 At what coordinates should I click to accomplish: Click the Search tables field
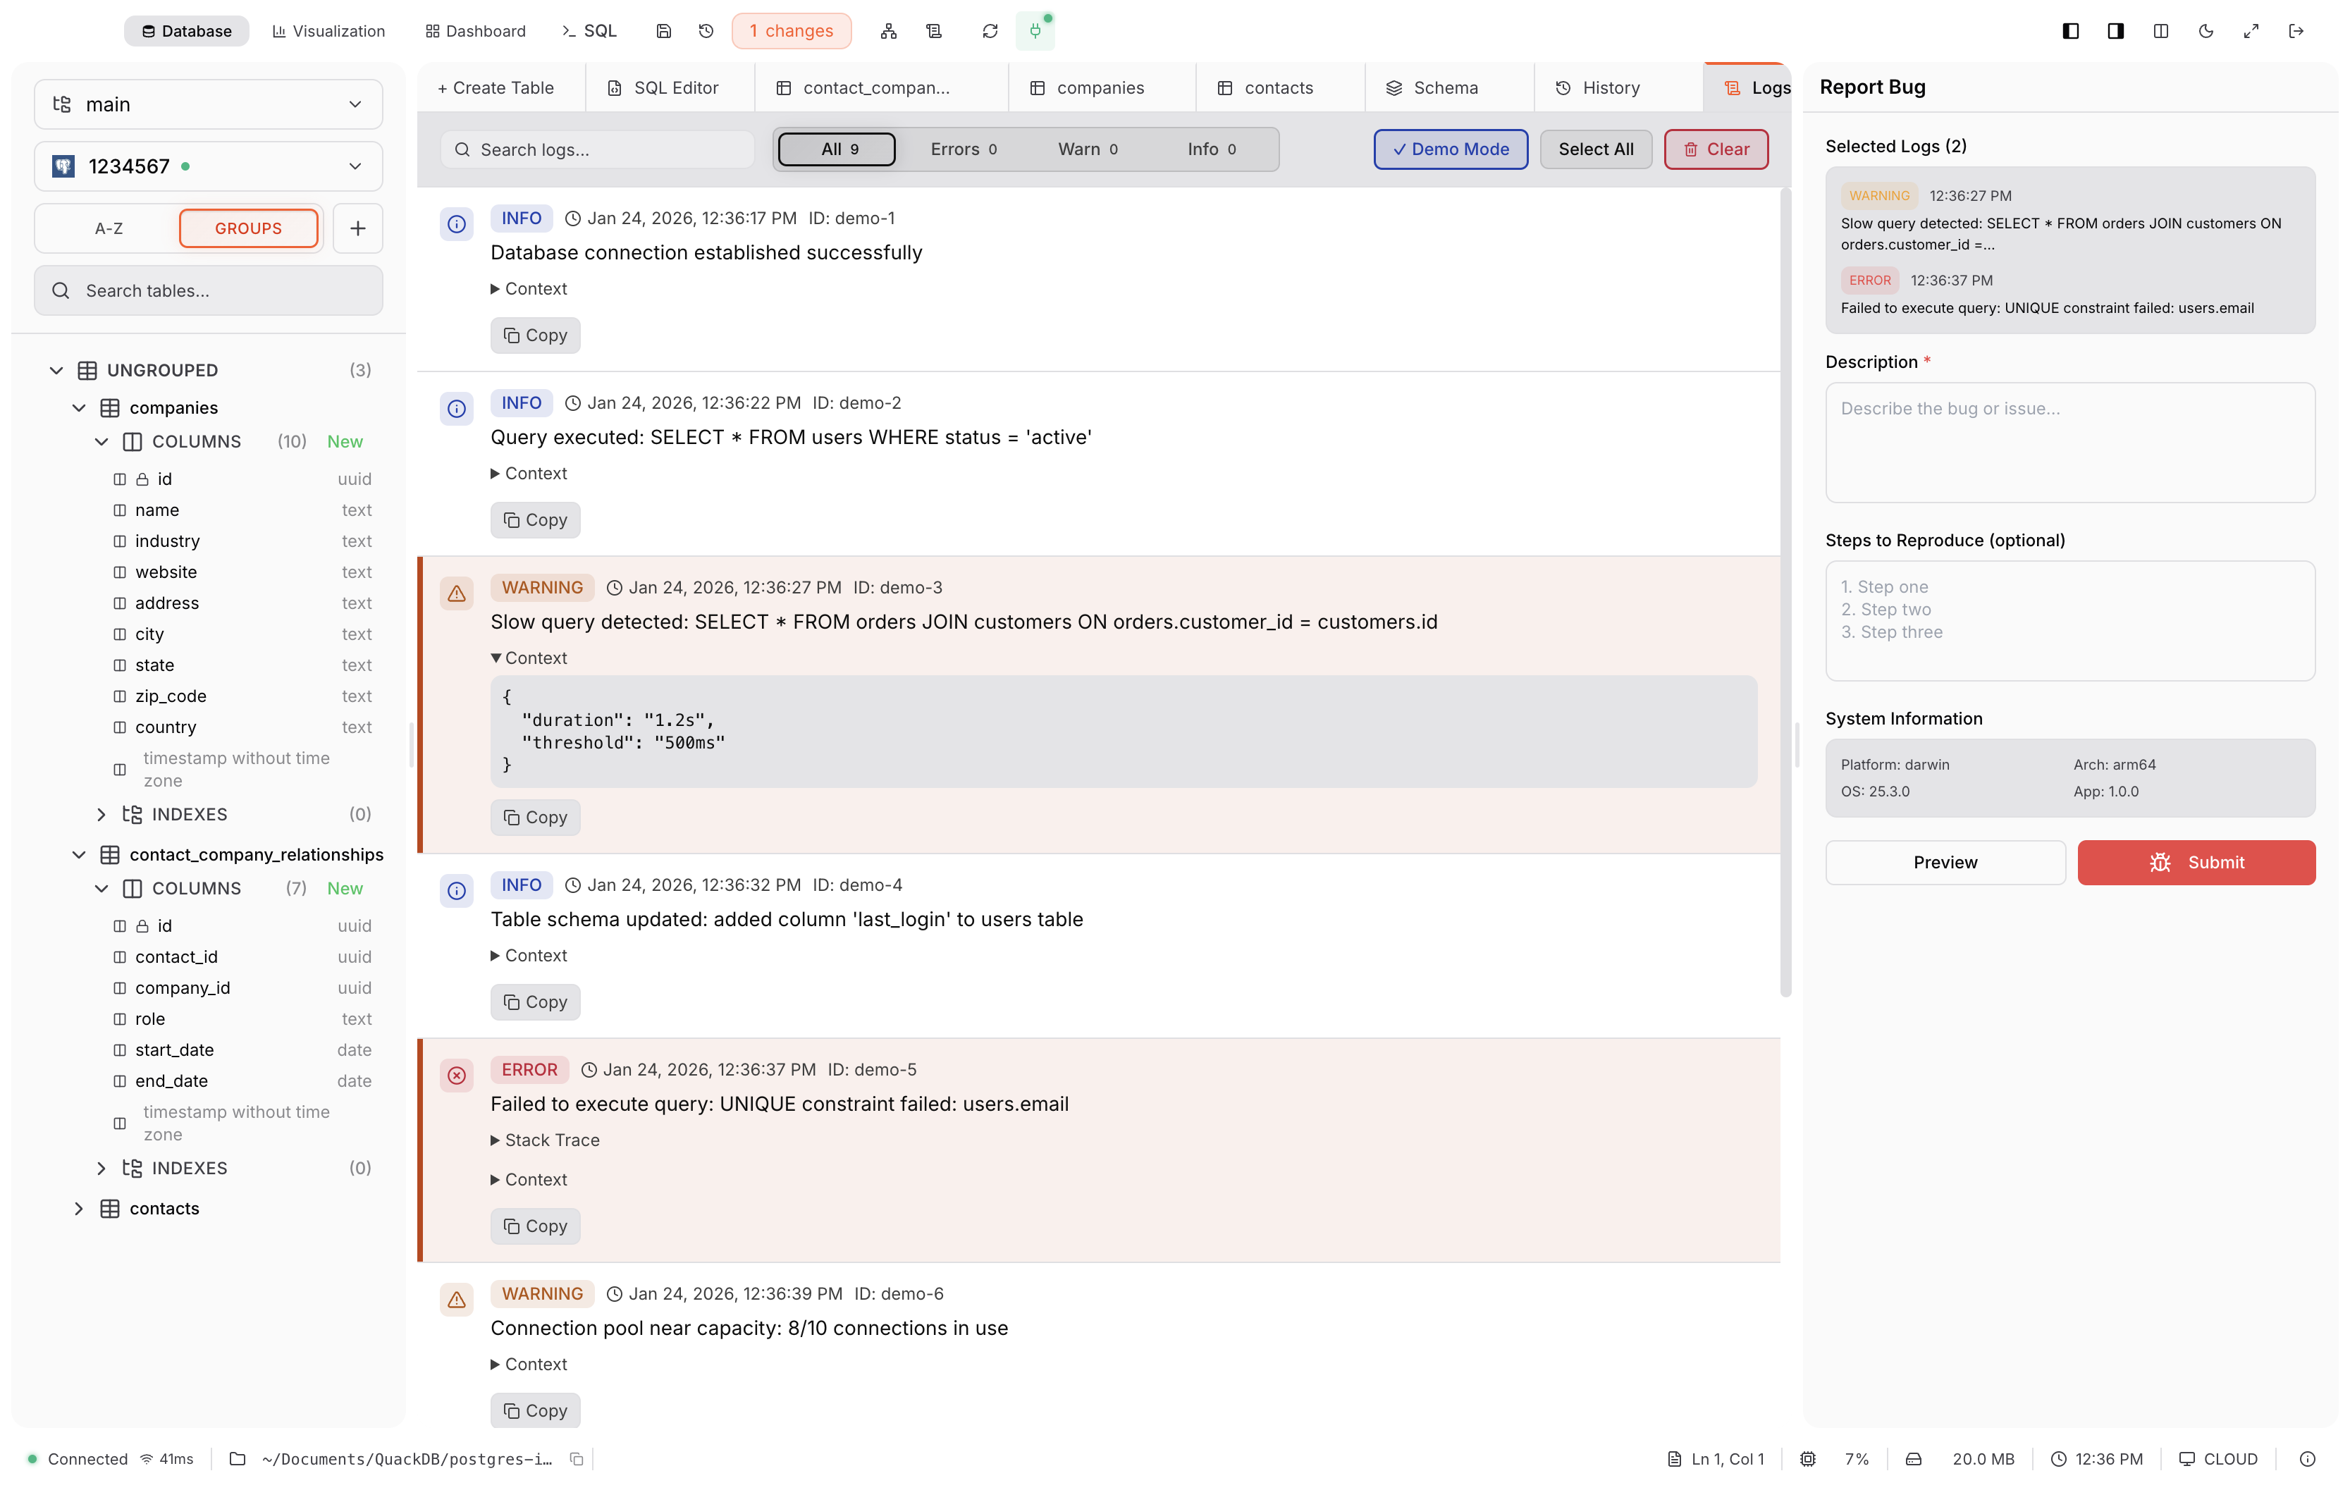[208, 291]
